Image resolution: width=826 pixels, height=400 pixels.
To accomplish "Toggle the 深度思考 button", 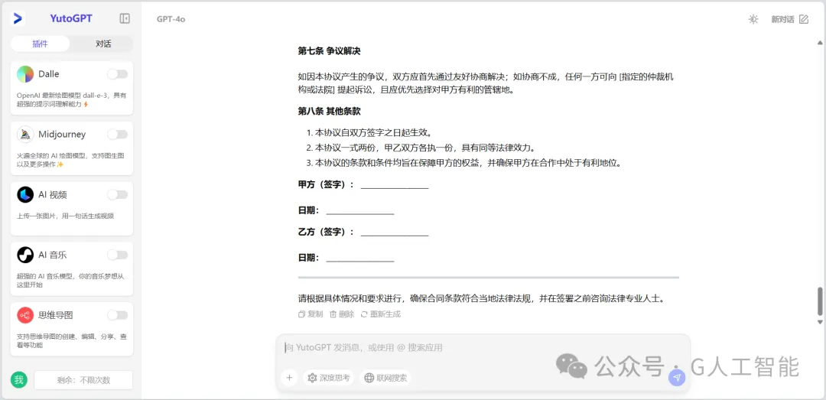I will pyautogui.click(x=329, y=378).
